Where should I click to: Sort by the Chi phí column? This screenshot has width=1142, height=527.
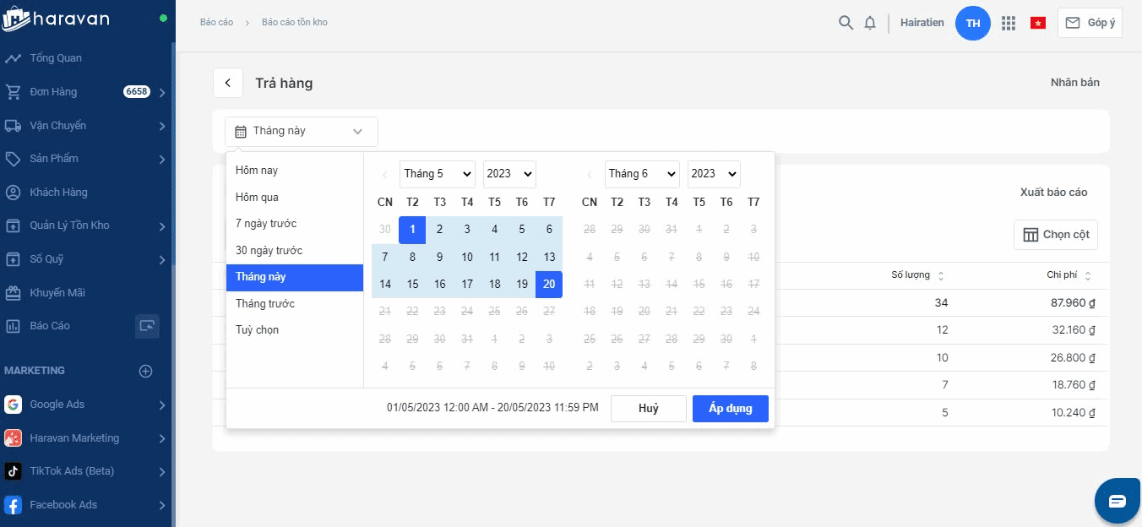[1069, 275]
